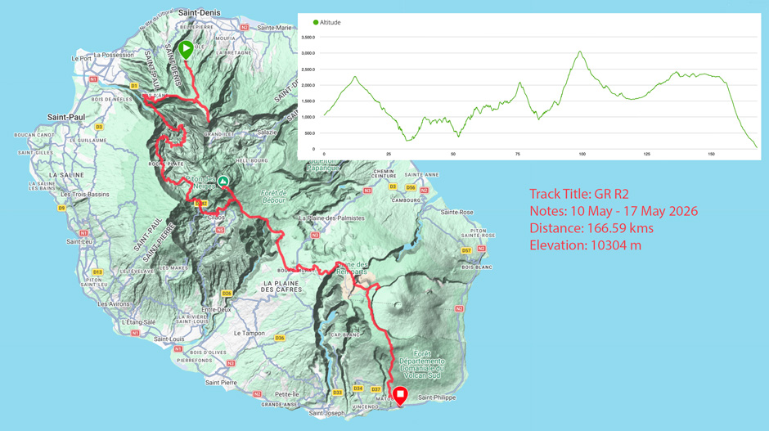This screenshot has width=769, height=431.
Task: Click the La Plaine-des-Palmistes label
Action: 331,218
